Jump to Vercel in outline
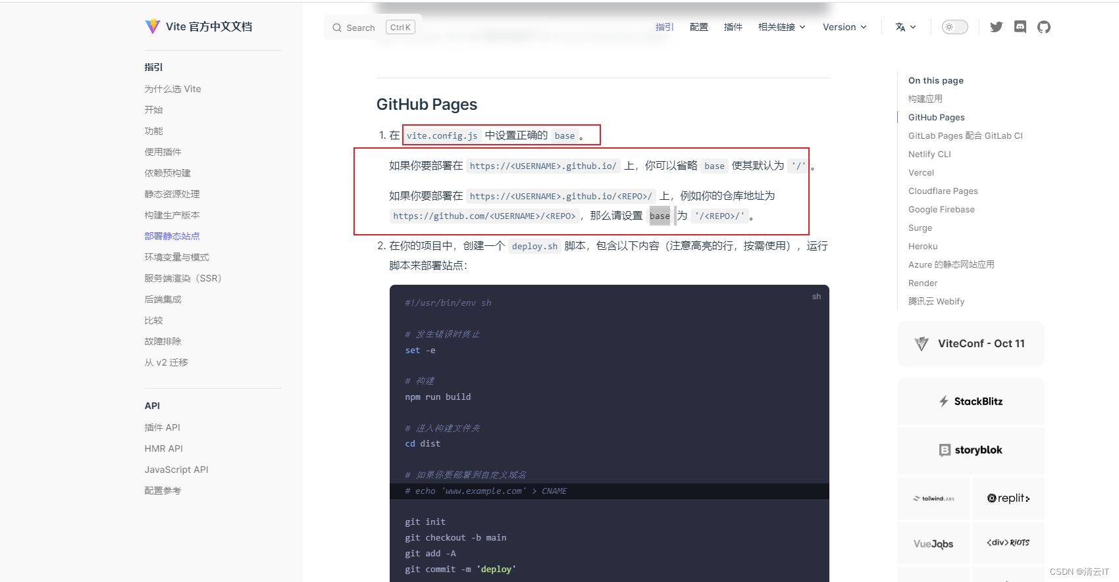Image resolution: width=1119 pixels, height=582 pixels. (922, 172)
